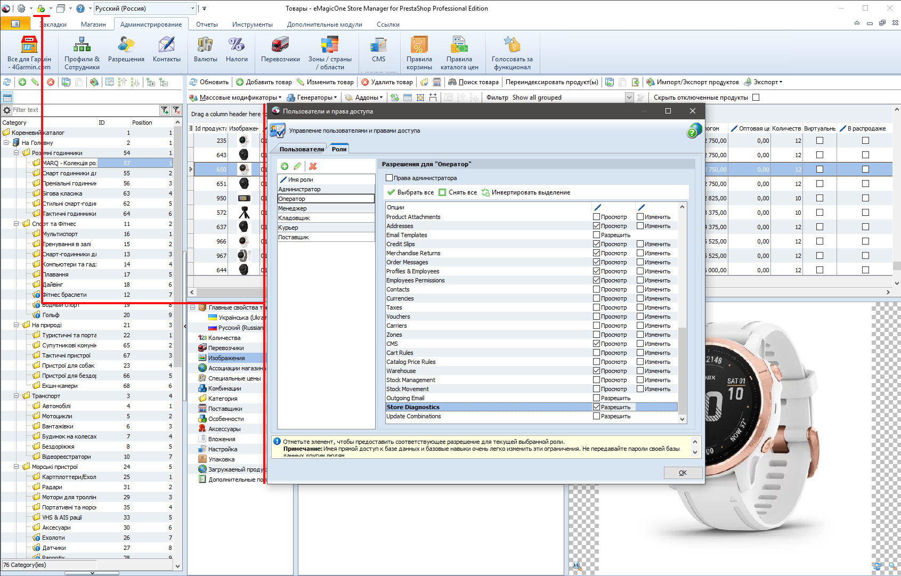The width and height of the screenshot is (901, 576).
Task: Toggle Allow checkbox for Store Diagnostics
Action: pyautogui.click(x=596, y=407)
